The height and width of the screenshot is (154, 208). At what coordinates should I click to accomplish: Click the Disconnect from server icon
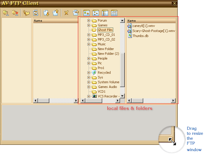(x=15, y=13)
